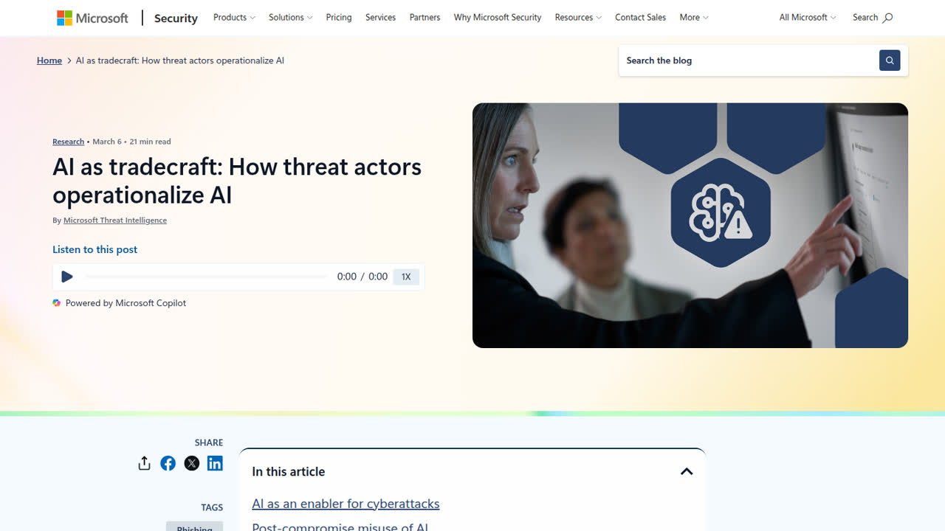Image resolution: width=945 pixels, height=531 pixels.
Task: Submit blog search with magnifier button
Action: pos(890,60)
